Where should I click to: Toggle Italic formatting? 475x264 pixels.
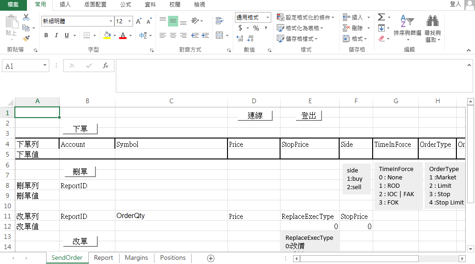[x=56, y=35]
